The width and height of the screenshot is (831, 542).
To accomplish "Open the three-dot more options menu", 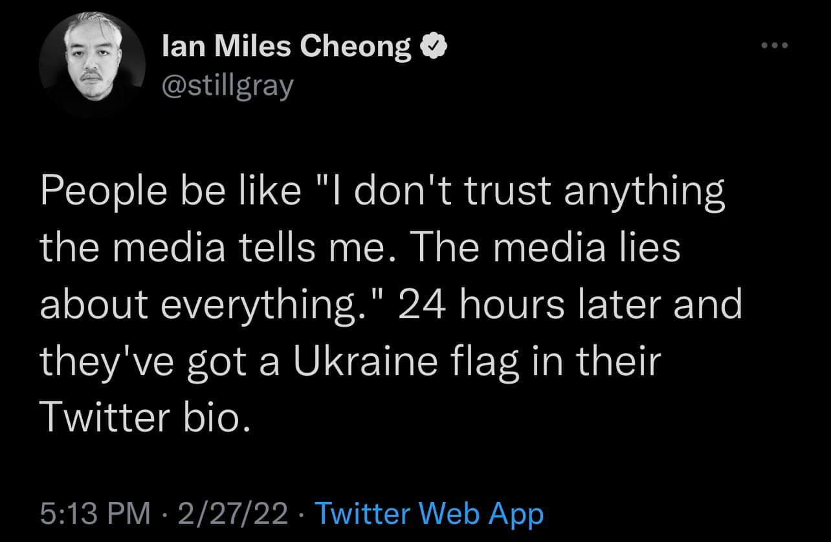I will click(x=775, y=46).
